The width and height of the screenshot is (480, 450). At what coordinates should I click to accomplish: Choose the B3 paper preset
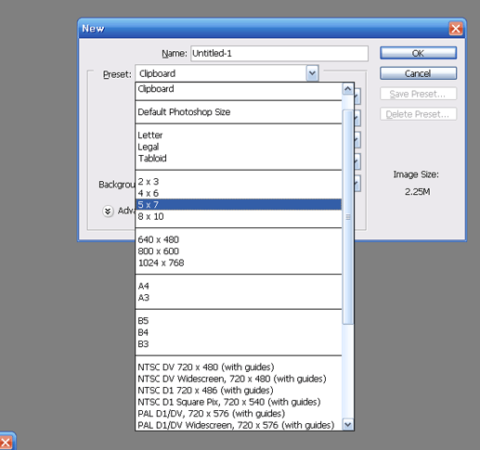[x=239, y=344]
